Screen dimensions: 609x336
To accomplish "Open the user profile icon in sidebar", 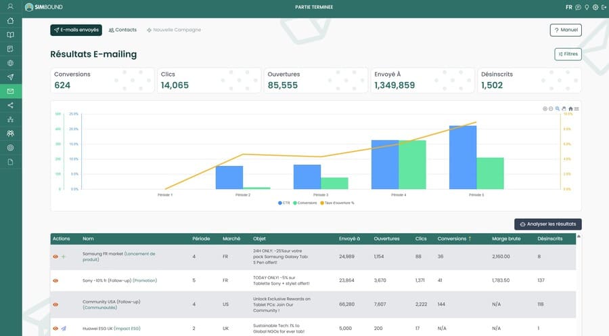I will 10,7.
